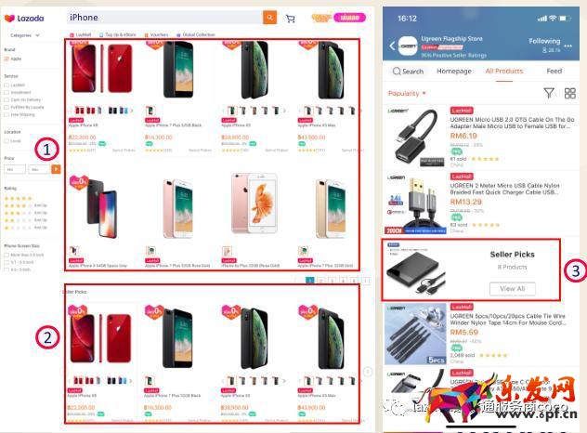The width and height of the screenshot is (587, 433).
Task: Open the shopping cart icon
Action: (x=290, y=19)
